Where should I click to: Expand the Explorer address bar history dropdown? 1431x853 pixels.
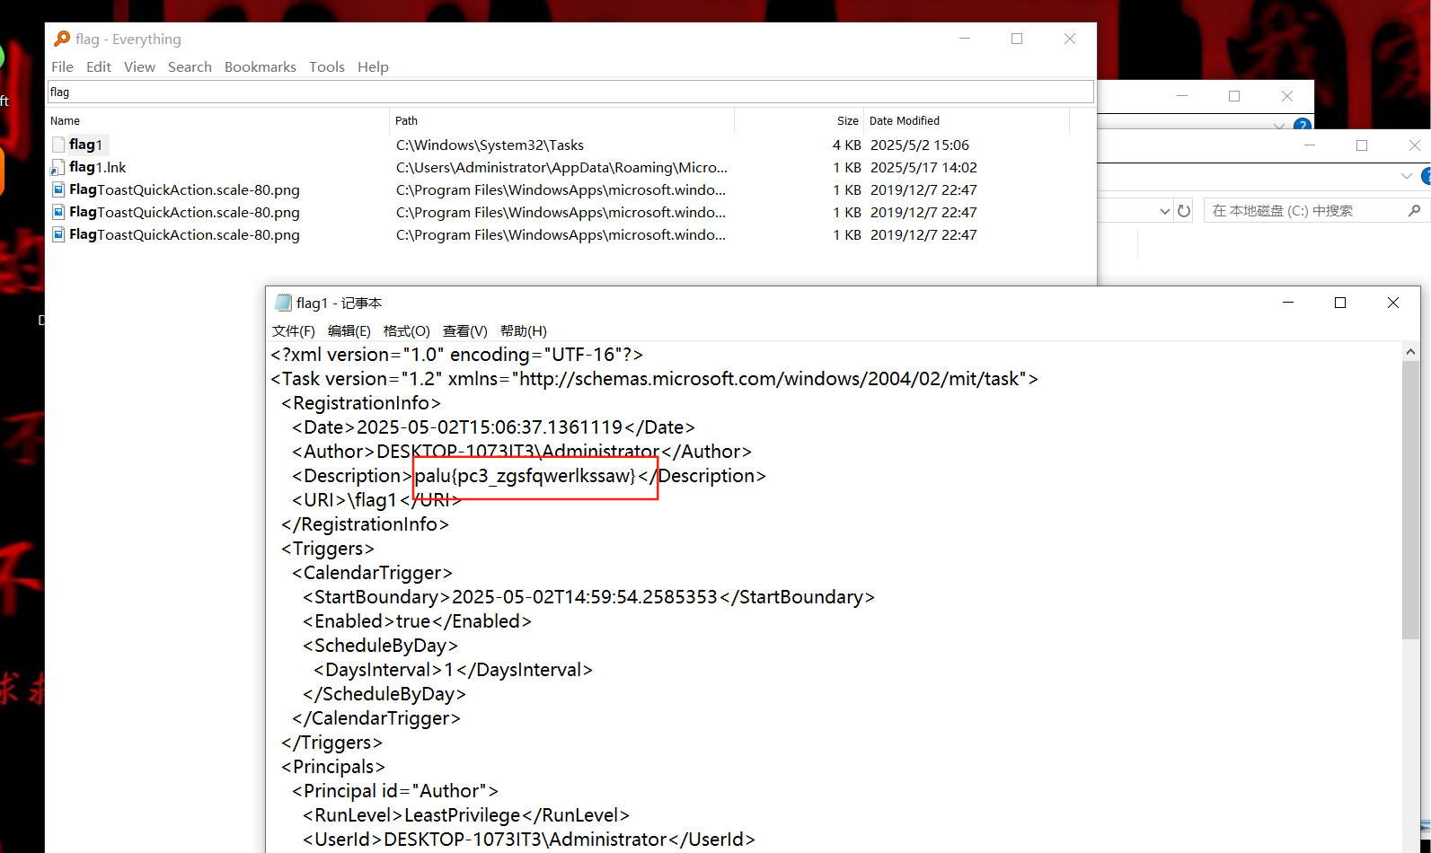[1165, 211]
